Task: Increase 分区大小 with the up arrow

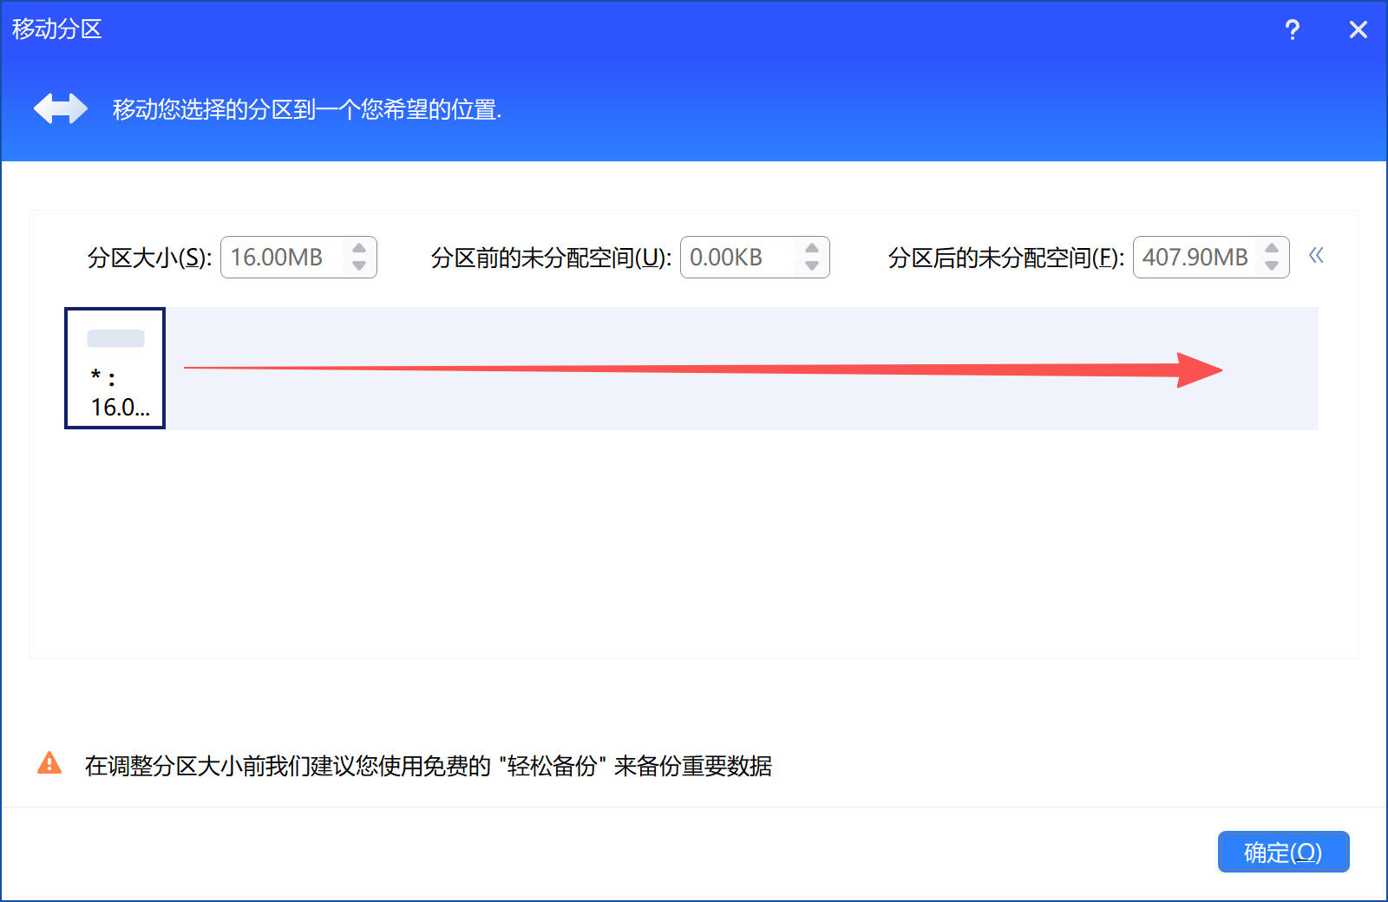Action: [x=359, y=249]
